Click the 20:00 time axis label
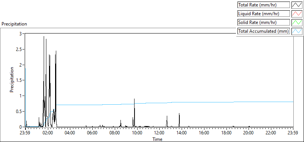The height and width of the screenshot is (142, 304). coord(249,133)
